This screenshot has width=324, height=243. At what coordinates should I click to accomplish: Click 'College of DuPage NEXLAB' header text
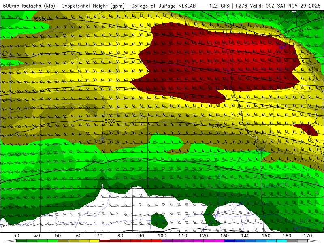(x=164, y=6)
